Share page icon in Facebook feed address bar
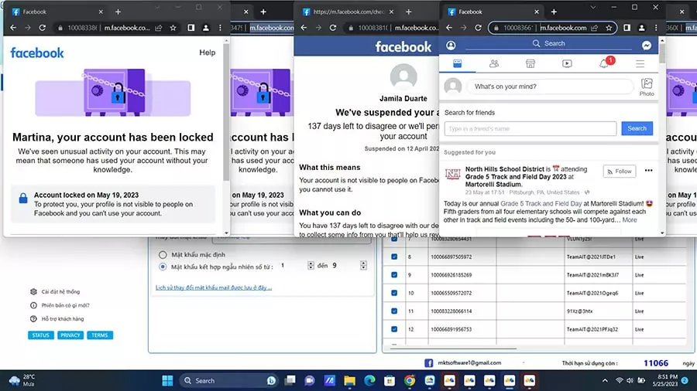Viewport: 697px width, 391px height. (x=595, y=28)
